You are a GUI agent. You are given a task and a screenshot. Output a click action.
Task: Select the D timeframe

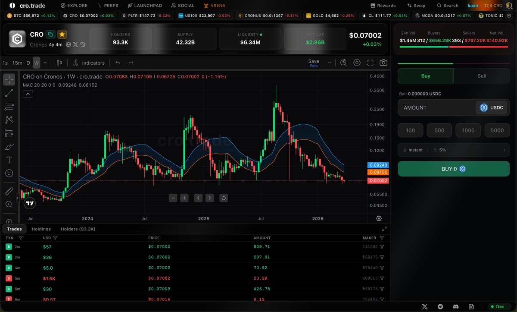28,63
